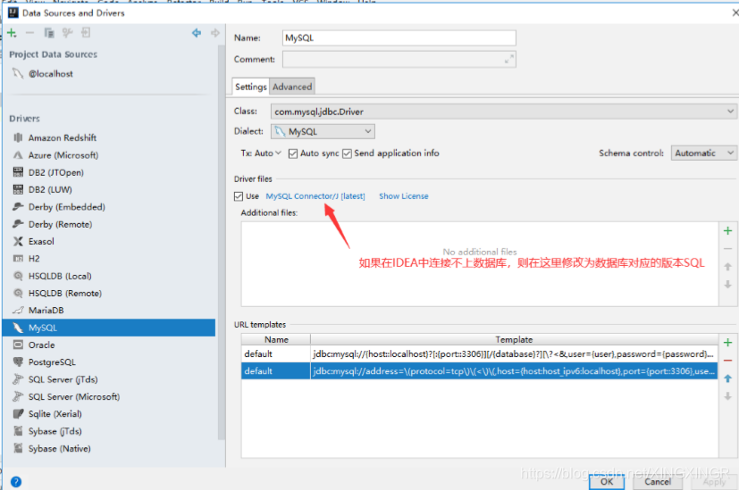The image size is (739, 490).
Task: Switch to the Advanced tab
Action: click(292, 87)
